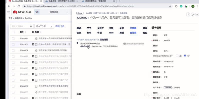Viewport: 199px width, 99px height.
Task: Click the browser reload button
Action: point(19,6)
